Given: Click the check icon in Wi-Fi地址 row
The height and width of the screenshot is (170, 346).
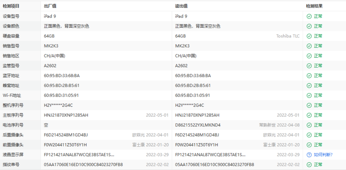Looking at the screenshot, I should (309, 95).
